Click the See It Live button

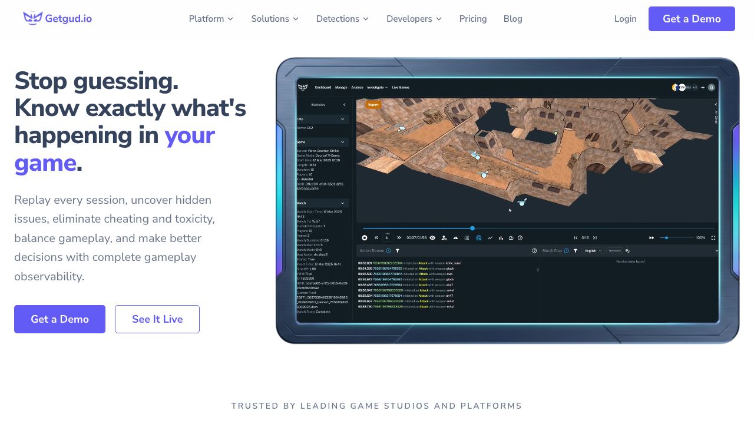pyautogui.click(x=157, y=319)
